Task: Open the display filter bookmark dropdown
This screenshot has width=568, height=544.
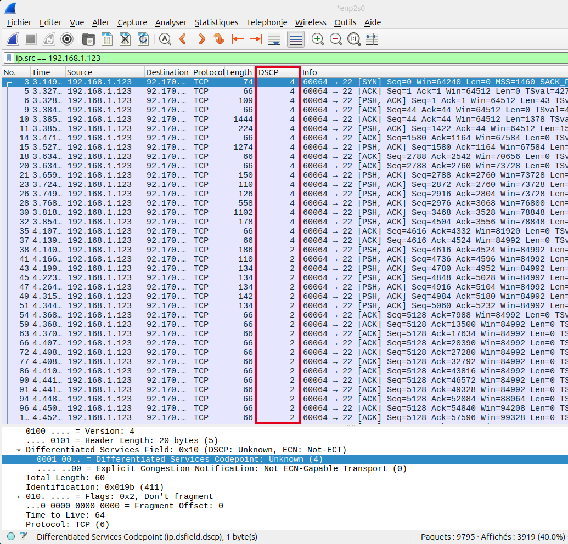Action: pyautogui.click(x=9, y=58)
